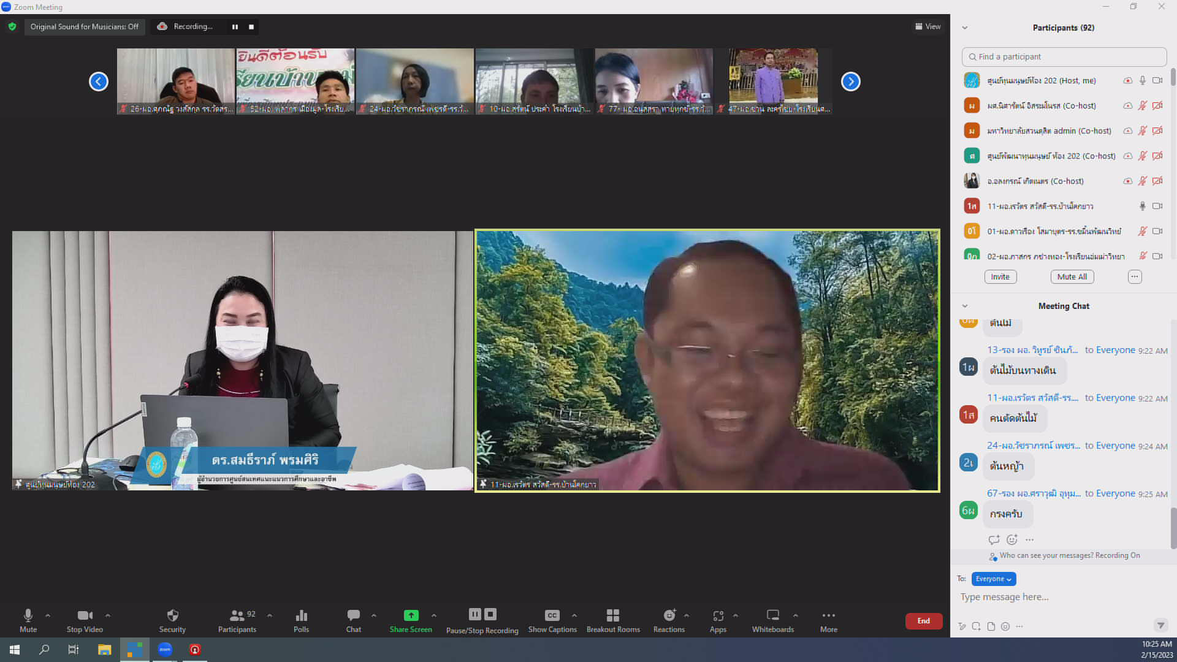Stop recording in top recording indicator

(x=251, y=26)
